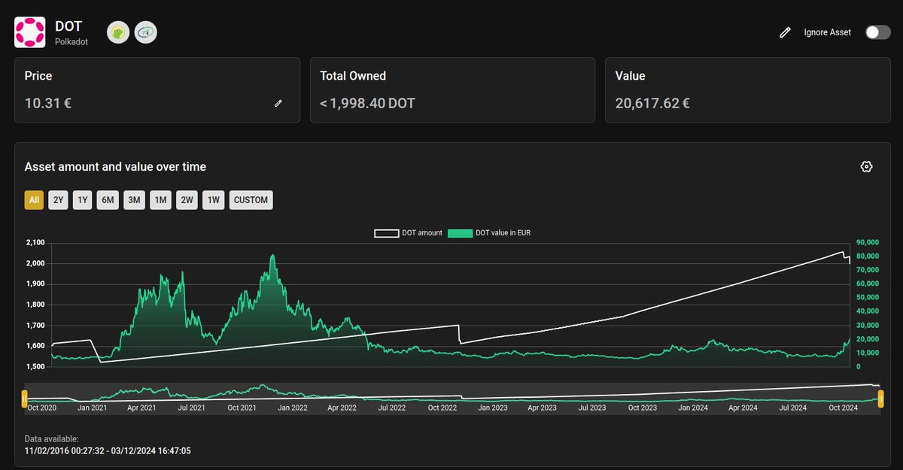The height and width of the screenshot is (470, 903).
Task: Click the Jan 2022 navigator axis label
Action: coord(292,408)
